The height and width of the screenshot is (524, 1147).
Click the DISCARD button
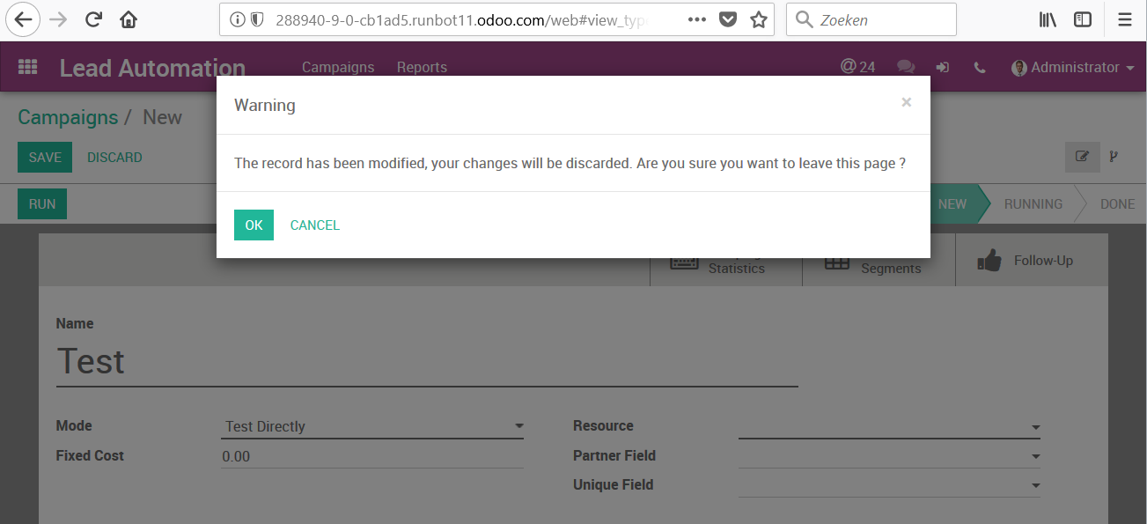tap(114, 158)
